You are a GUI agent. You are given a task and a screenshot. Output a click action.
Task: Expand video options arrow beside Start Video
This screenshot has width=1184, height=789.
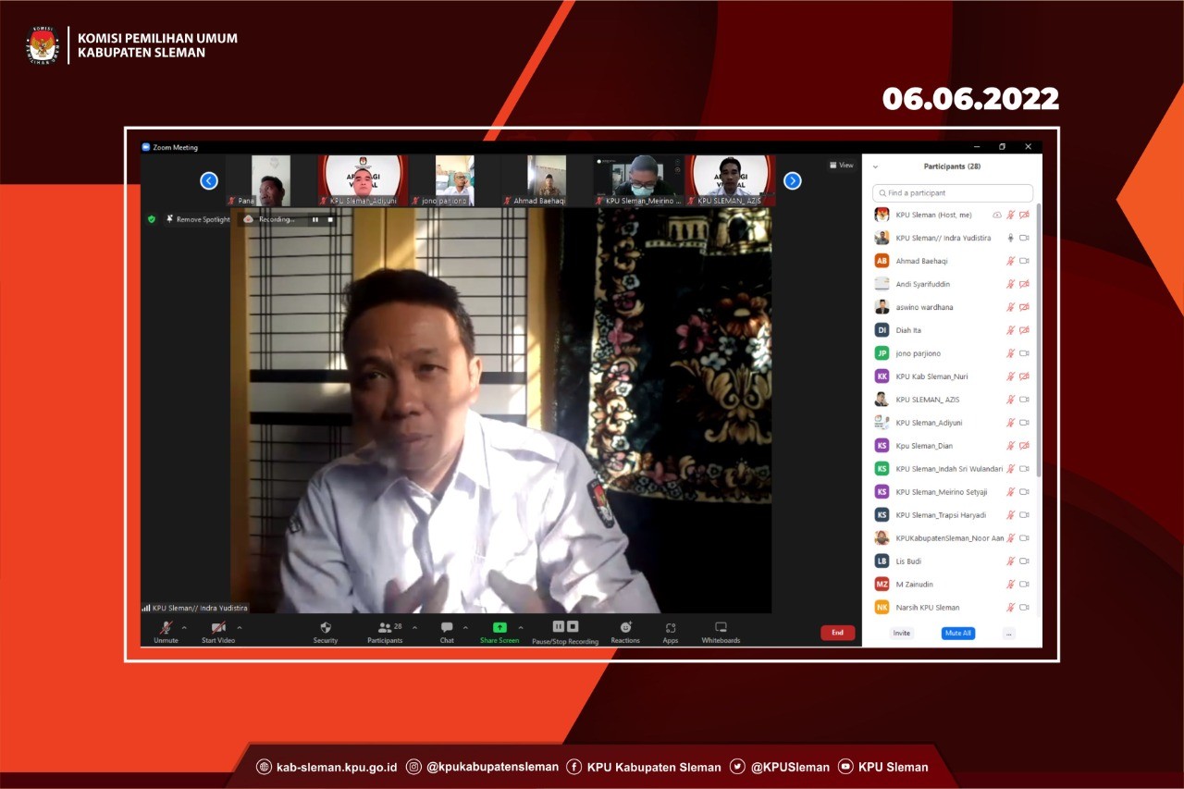click(240, 627)
